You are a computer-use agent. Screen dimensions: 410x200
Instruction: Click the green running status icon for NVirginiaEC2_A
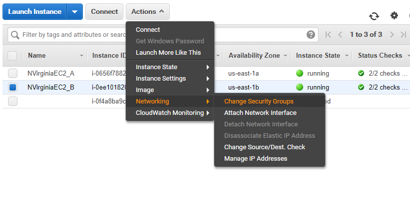[x=300, y=74]
